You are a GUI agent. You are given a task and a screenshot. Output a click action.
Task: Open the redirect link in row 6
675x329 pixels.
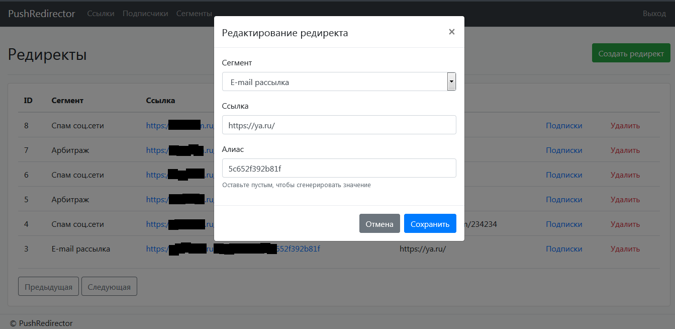pyautogui.click(x=157, y=175)
